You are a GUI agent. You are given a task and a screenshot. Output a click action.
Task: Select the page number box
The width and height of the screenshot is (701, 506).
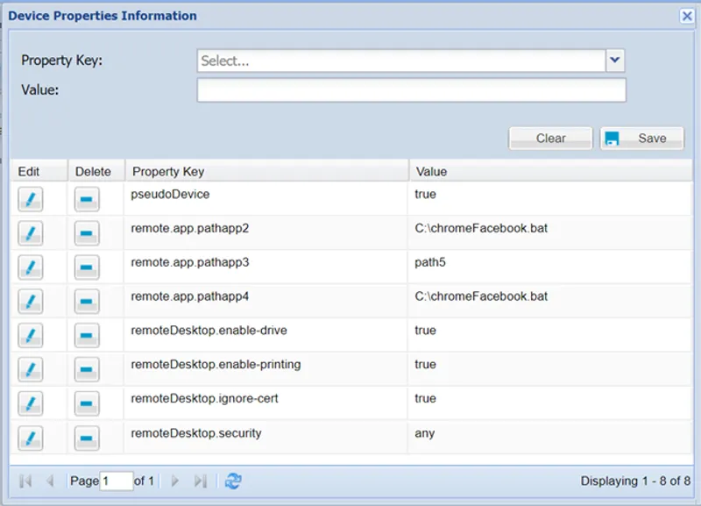click(116, 481)
